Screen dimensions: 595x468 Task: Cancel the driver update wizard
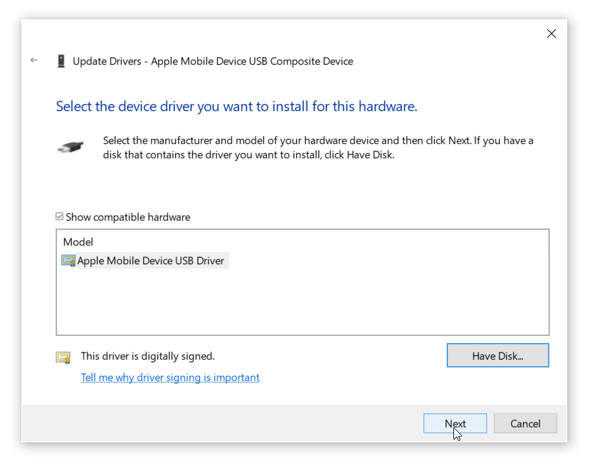point(525,423)
